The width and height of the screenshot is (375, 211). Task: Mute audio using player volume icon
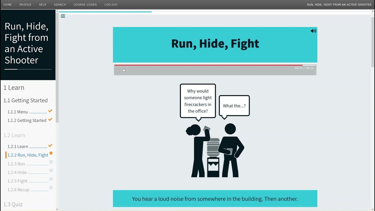tap(125, 70)
